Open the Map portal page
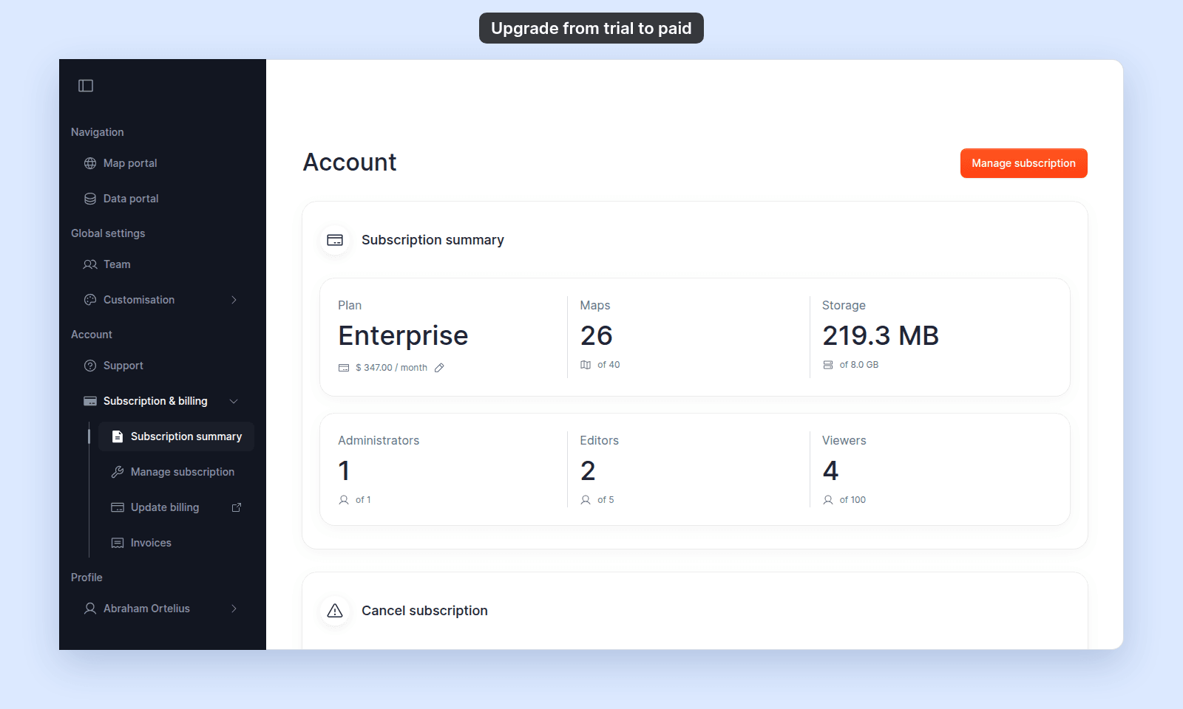The height and width of the screenshot is (709, 1183). pyautogui.click(x=163, y=163)
